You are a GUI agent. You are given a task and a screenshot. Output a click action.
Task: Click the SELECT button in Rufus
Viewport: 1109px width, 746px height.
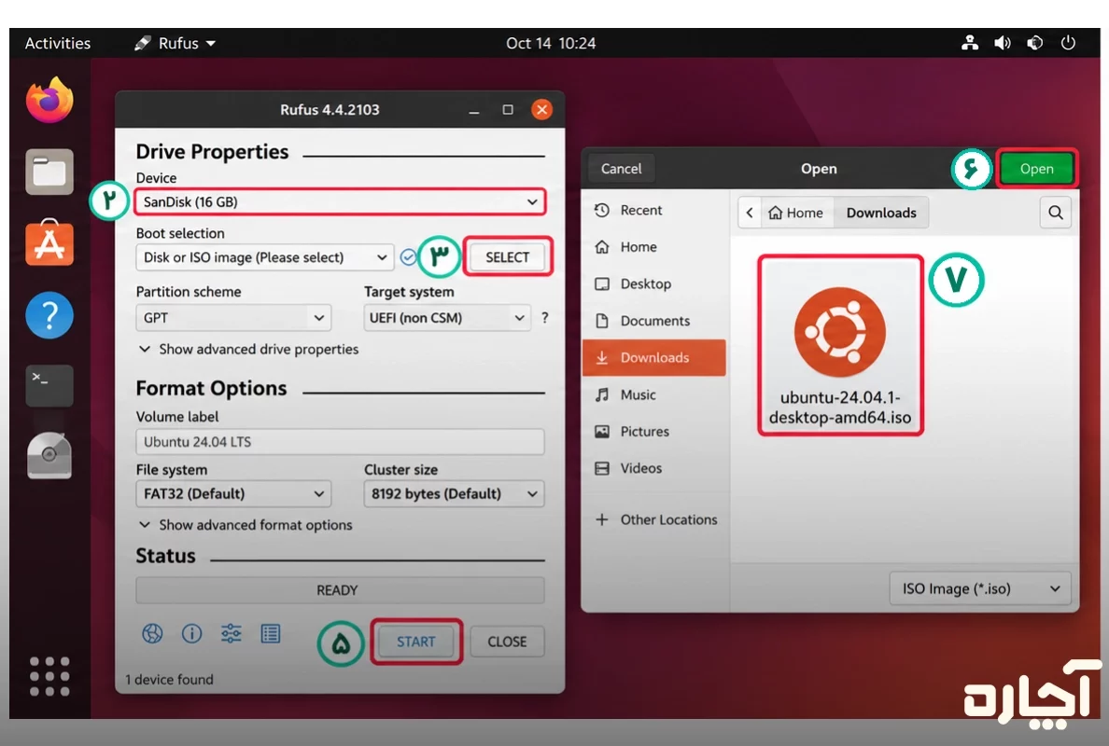[x=507, y=257]
